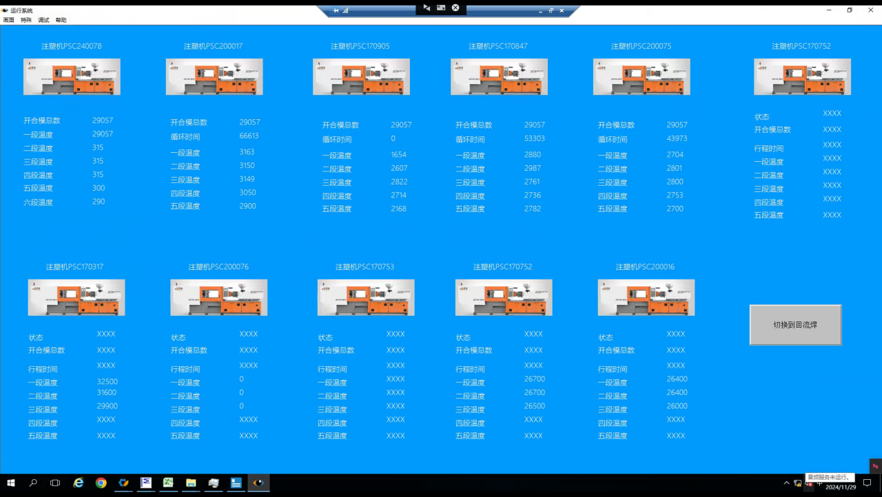
Task: Click the signal strength icon on session bar
Action: (x=345, y=11)
